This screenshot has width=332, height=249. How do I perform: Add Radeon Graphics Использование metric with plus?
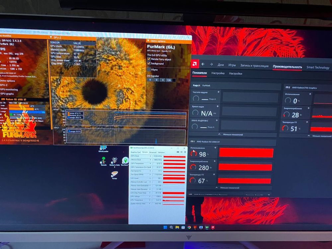[310, 94]
